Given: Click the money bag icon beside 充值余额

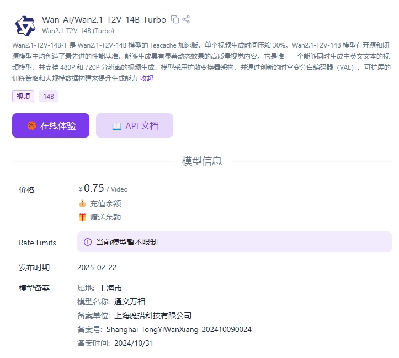Looking at the screenshot, I should pyautogui.click(x=82, y=204).
